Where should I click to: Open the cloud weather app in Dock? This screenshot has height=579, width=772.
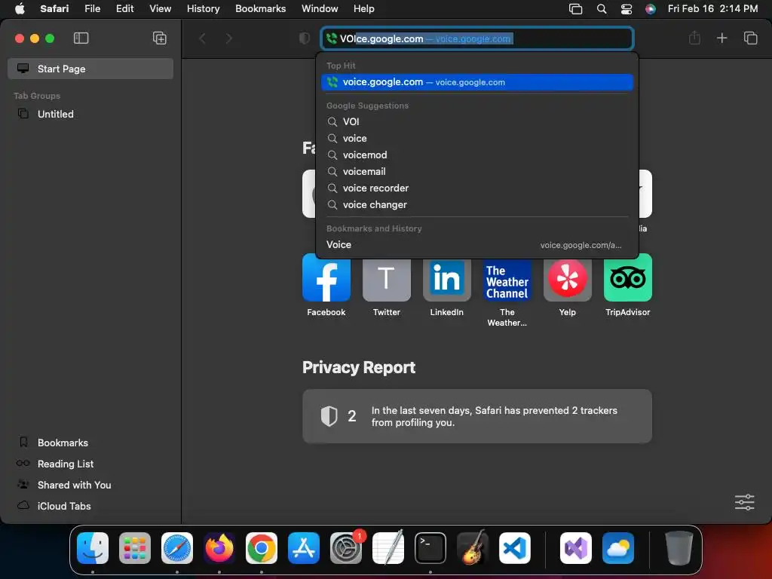[618, 548]
